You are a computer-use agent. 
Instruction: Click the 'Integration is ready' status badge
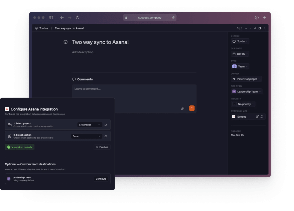point(19,147)
